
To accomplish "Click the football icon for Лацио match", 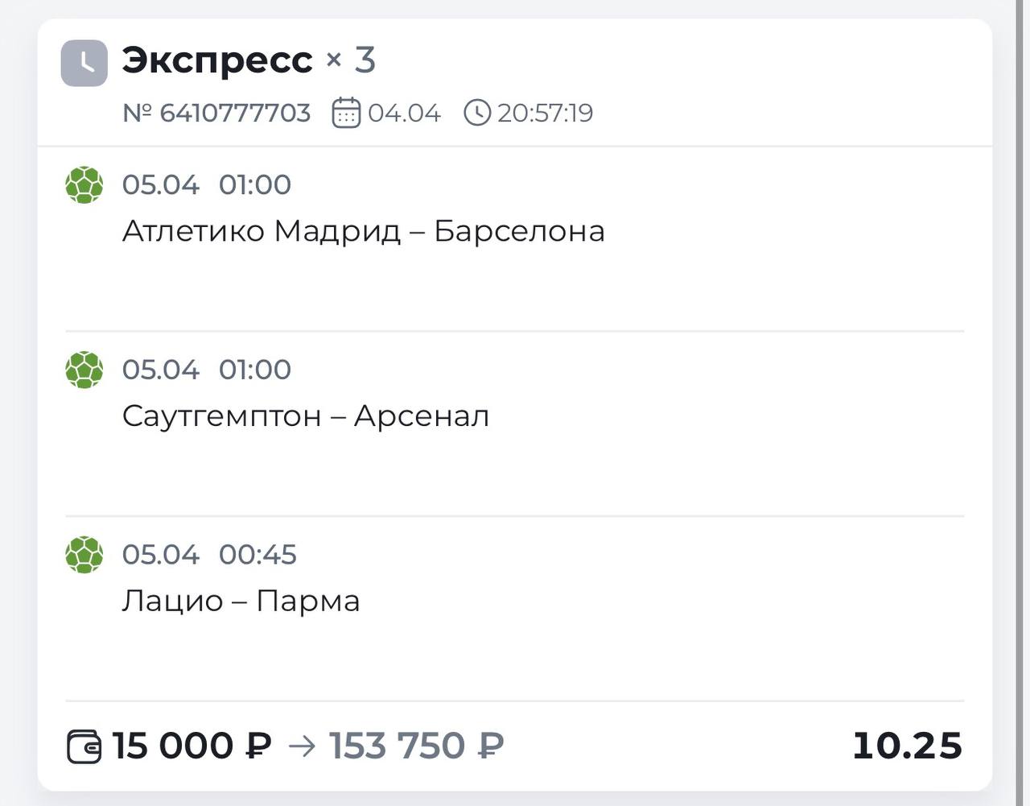I will (x=84, y=555).
